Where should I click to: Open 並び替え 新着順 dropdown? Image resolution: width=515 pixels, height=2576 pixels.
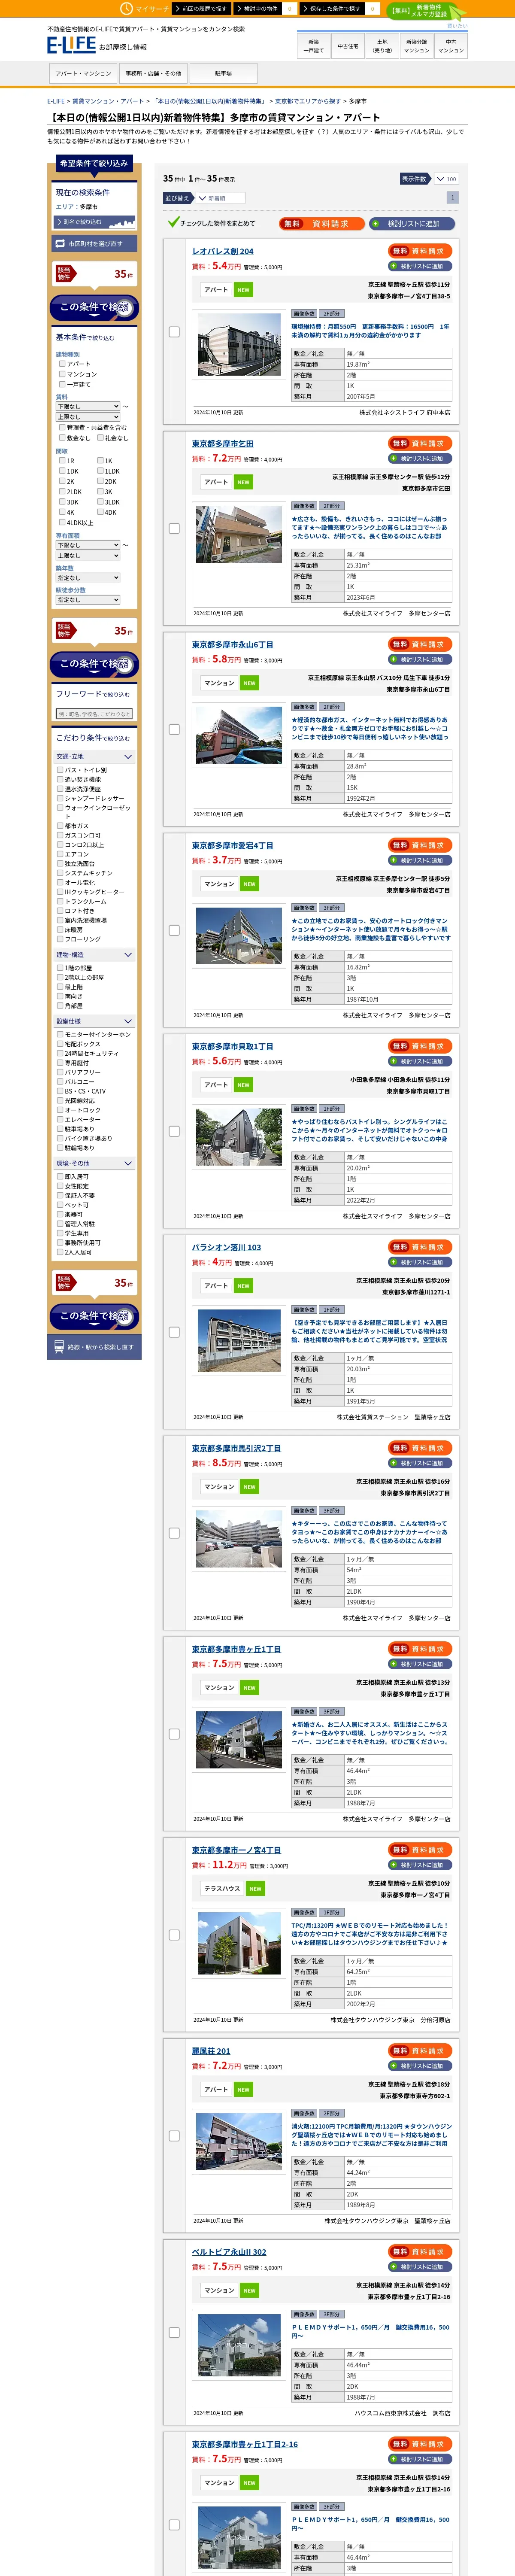pos(221,198)
